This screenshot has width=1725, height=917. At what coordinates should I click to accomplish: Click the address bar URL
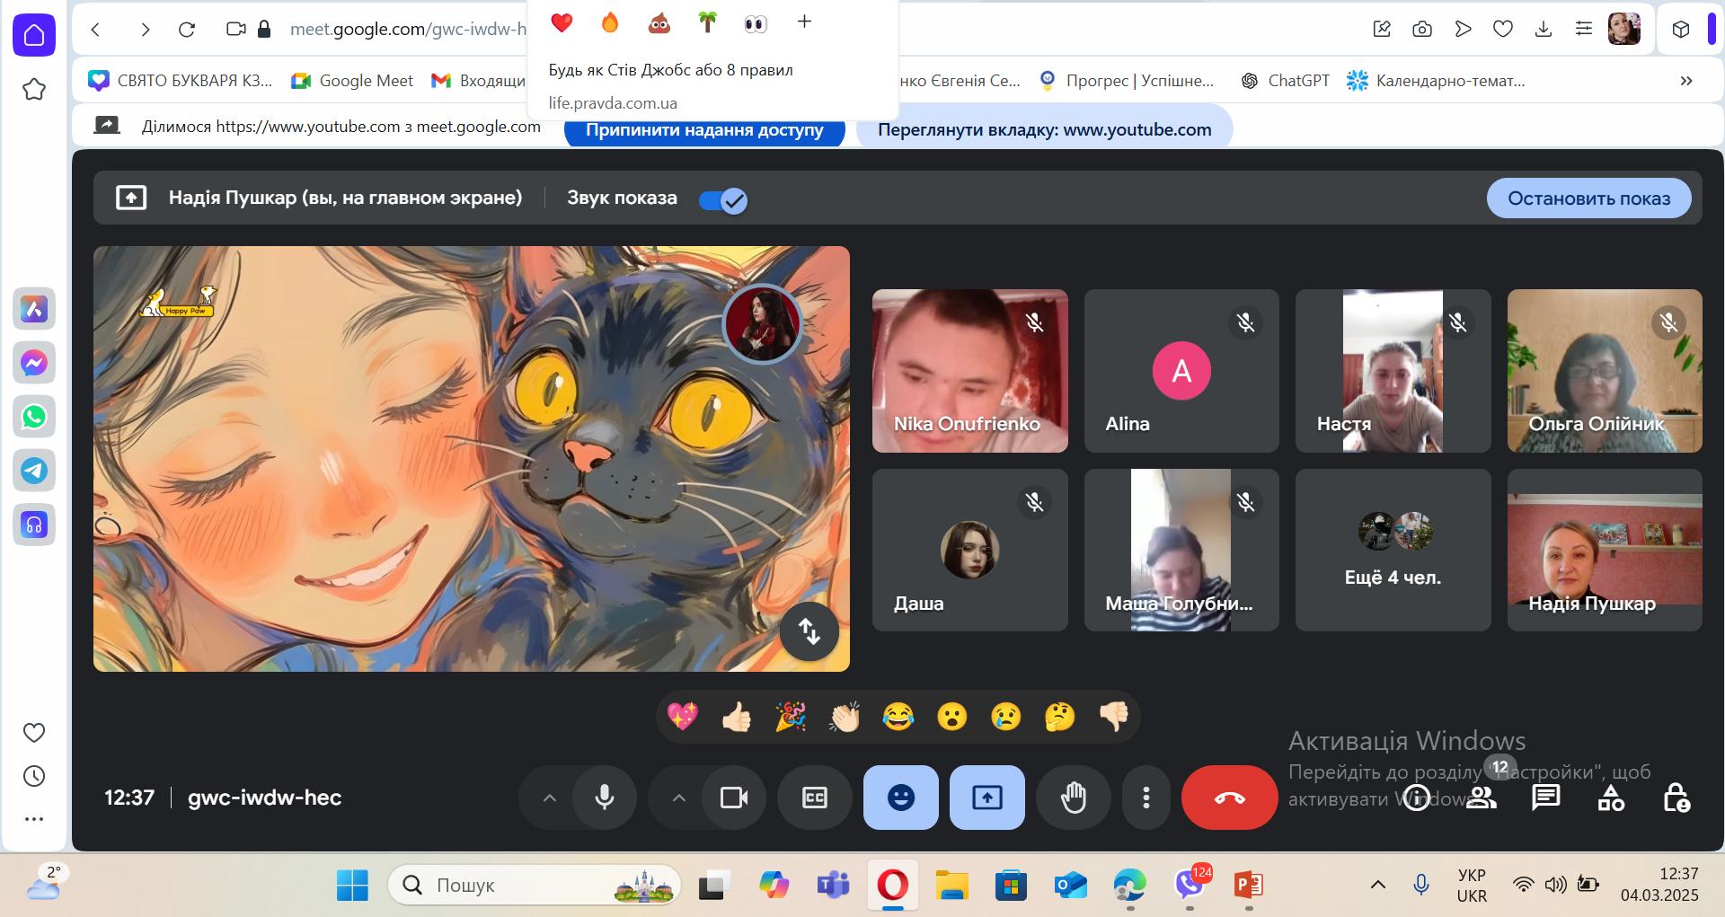click(408, 30)
